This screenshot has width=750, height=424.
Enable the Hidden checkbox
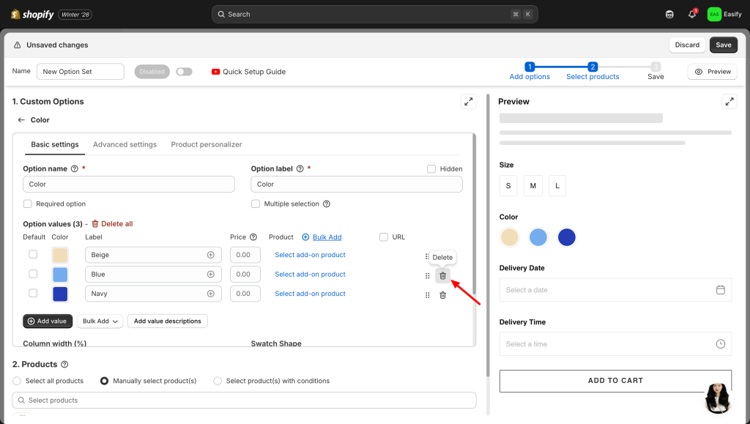click(x=431, y=169)
